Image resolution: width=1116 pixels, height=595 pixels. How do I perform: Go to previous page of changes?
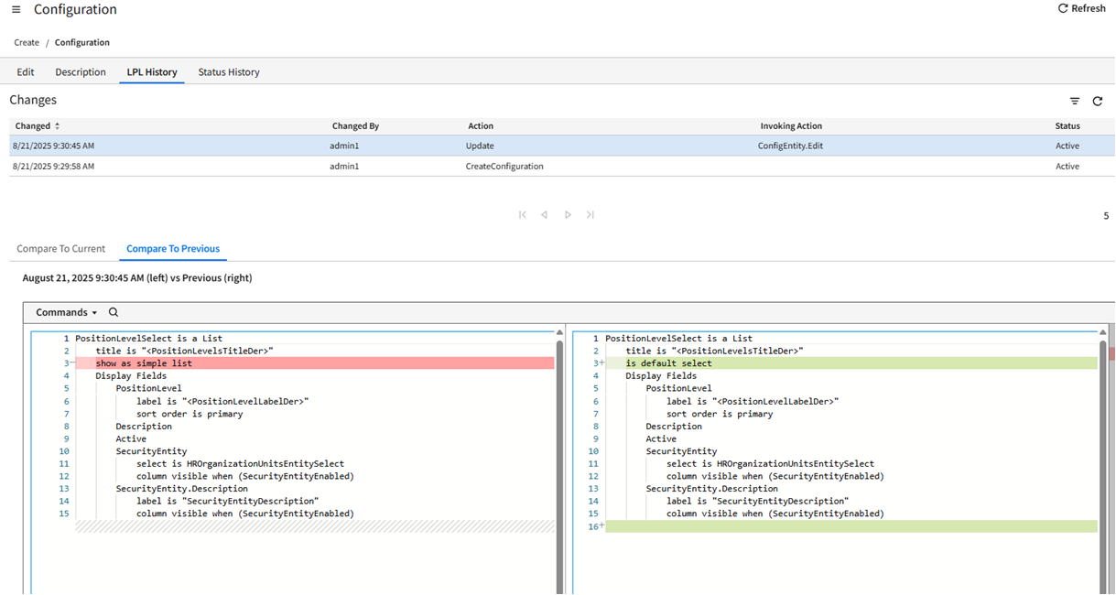point(545,215)
